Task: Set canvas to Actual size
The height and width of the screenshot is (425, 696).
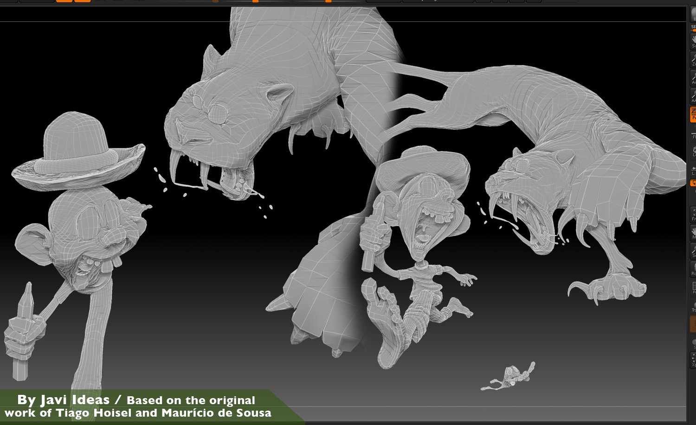Action: [693, 77]
